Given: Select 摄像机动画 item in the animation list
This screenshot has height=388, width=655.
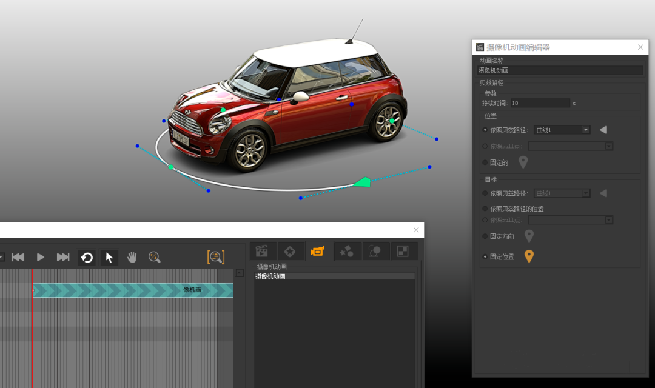Looking at the screenshot, I should [335, 276].
